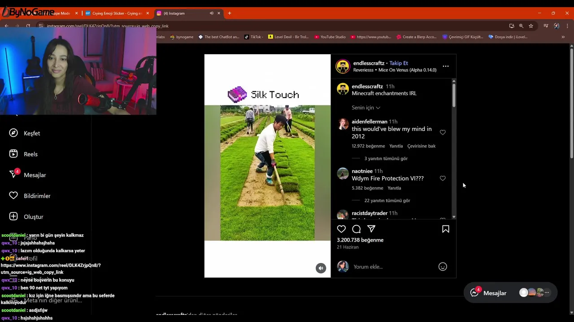Open emoji picker in comment box
The height and width of the screenshot is (322, 574).
pos(443,267)
